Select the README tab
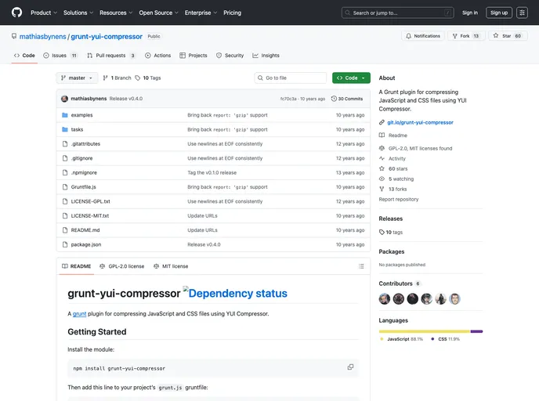Image resolution: width=539 pixels, height=401 pixels. (77, 266)
